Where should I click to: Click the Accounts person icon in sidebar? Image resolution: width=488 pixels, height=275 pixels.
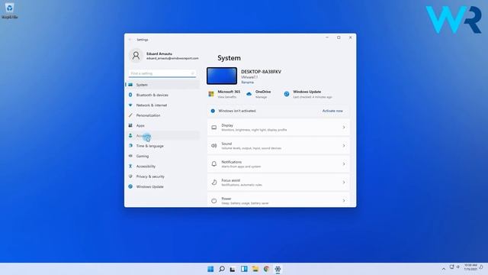pyautogui.click(x=130, y=136)
